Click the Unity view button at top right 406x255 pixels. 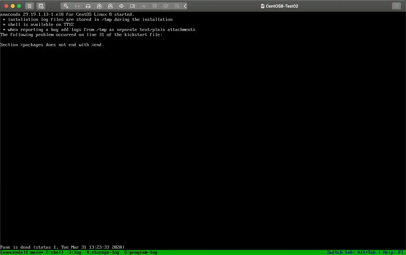396,6
